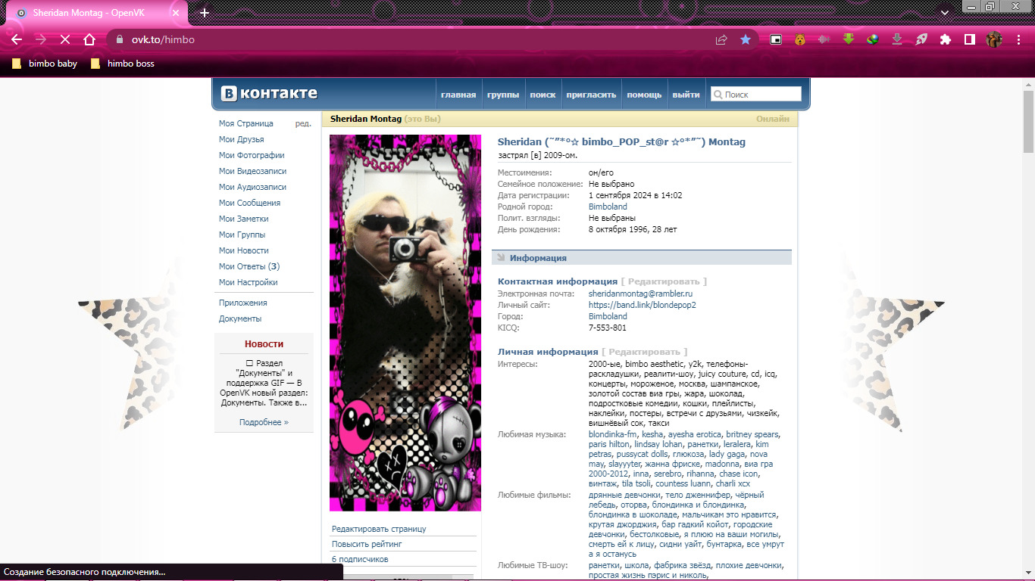
Task: Open the rocket extension
Action: [x=921, y=39]
